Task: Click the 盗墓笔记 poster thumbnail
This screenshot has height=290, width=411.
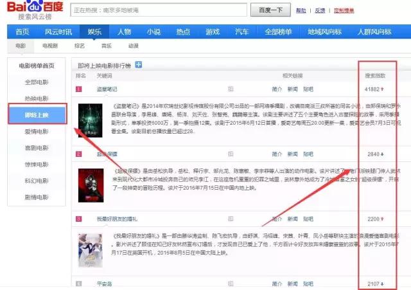Action: (90, 120)
